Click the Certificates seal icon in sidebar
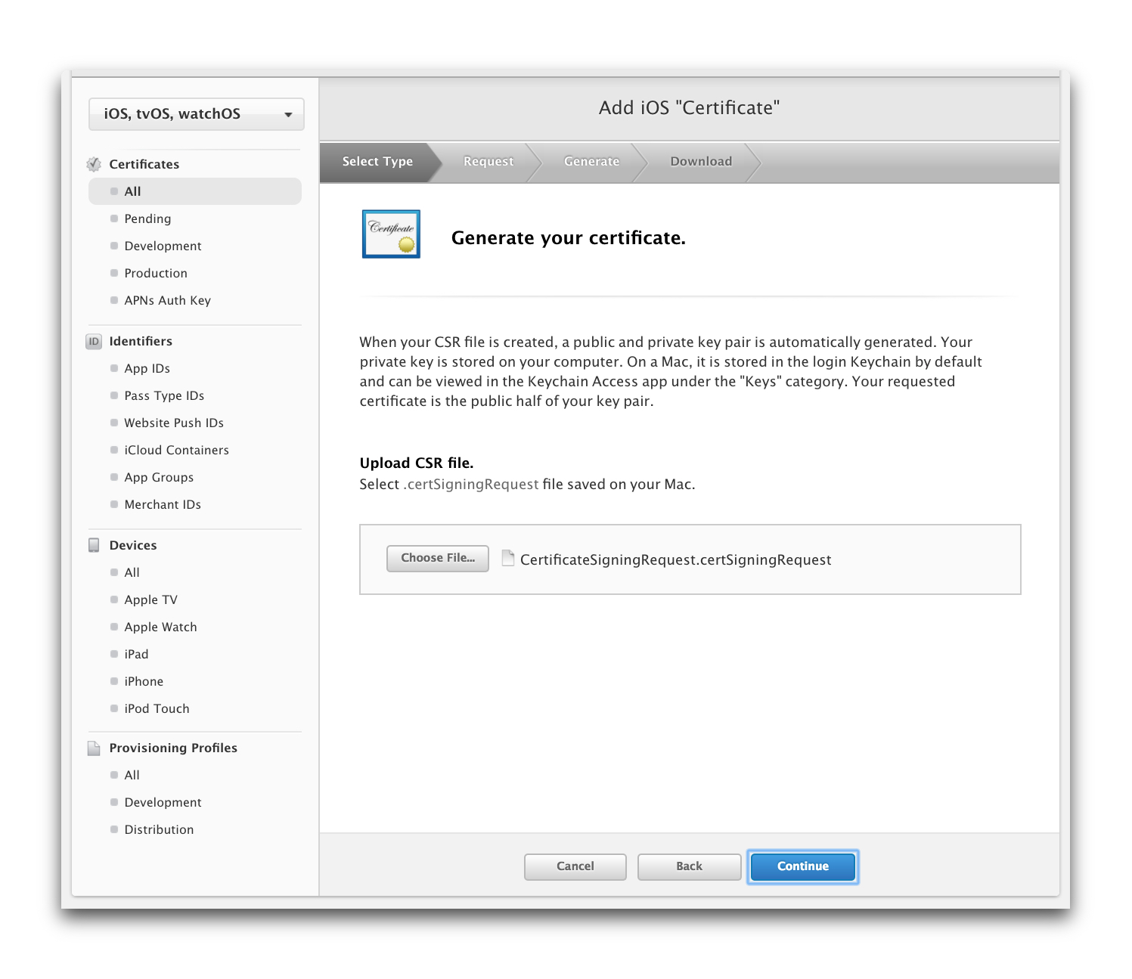This screenshot has height=979, width=1132. click(x=94, y=164)
